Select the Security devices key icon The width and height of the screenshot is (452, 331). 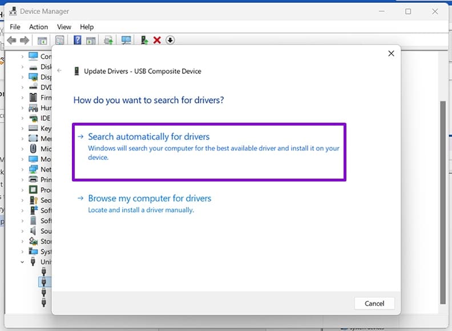click(34, 200)
